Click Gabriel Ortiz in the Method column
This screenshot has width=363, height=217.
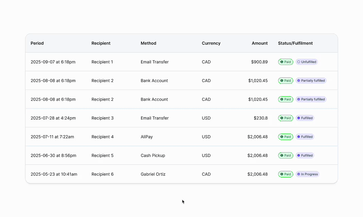(153, 174)
